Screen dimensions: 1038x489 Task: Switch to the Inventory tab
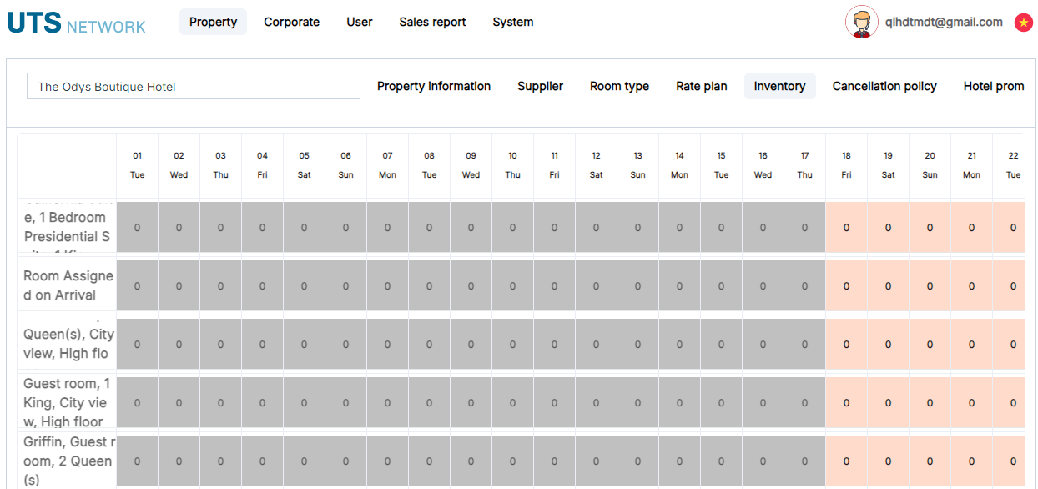point(779,86)
